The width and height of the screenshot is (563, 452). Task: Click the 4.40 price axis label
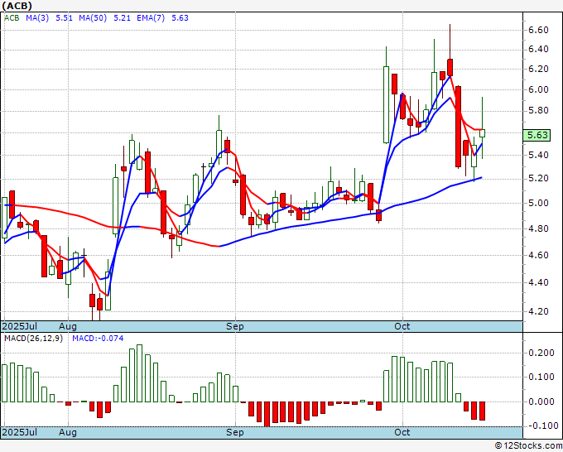click(x=538, y=282)
